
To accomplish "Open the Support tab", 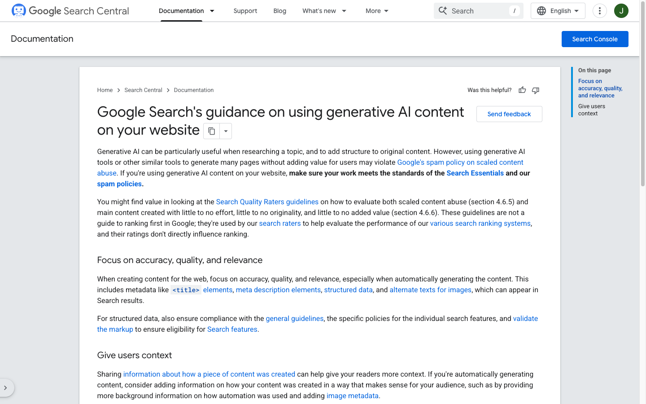I will 245,11.
